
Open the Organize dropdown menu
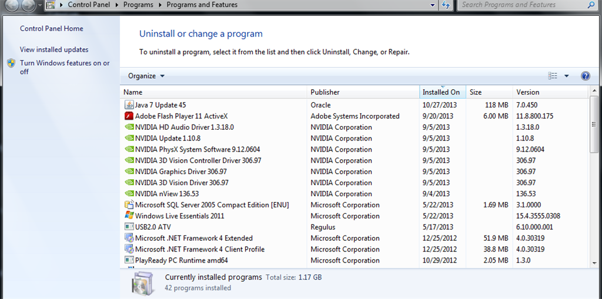point(146,76)
